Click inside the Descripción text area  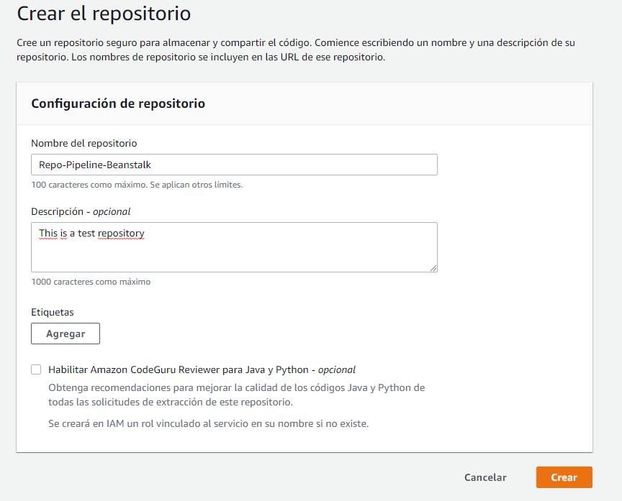click(234, 247)
